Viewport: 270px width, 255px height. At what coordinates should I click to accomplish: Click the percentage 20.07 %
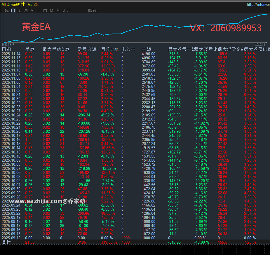click(108, 70)
